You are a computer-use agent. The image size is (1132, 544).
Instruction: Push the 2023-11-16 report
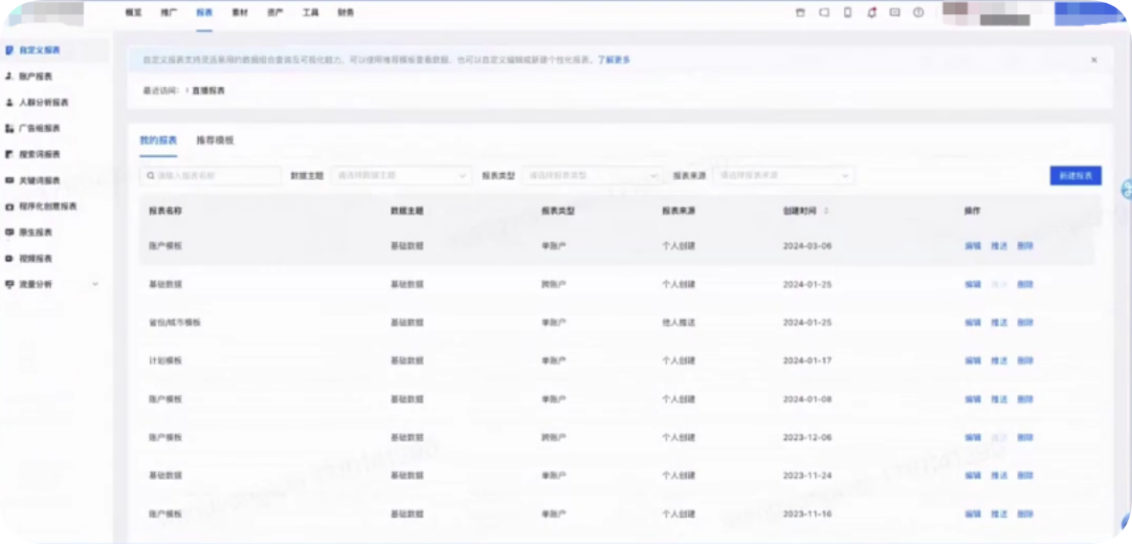point(999,513)
